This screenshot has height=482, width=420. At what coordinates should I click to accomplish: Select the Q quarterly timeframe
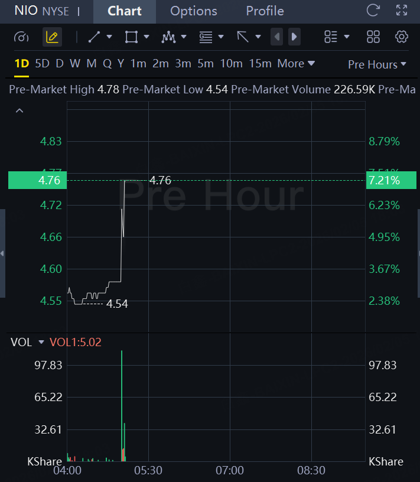point(107,64)
